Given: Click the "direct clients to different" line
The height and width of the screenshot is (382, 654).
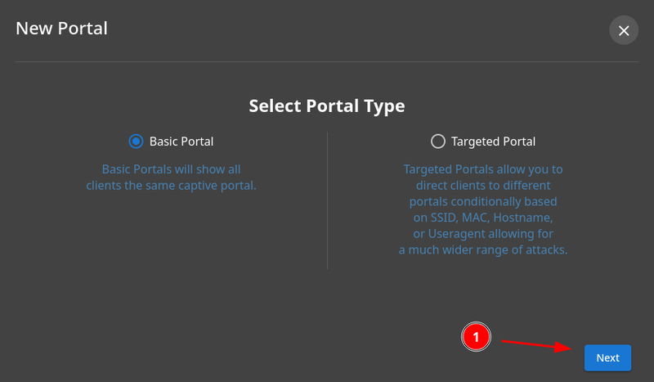Looking at the screenshot, I should point(483,186).
